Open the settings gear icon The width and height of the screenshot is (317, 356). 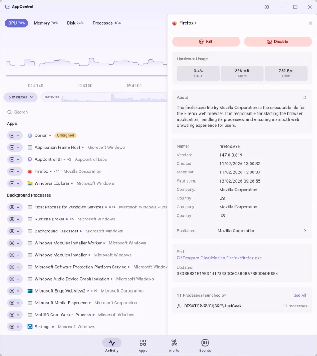[x=267, y=7]
